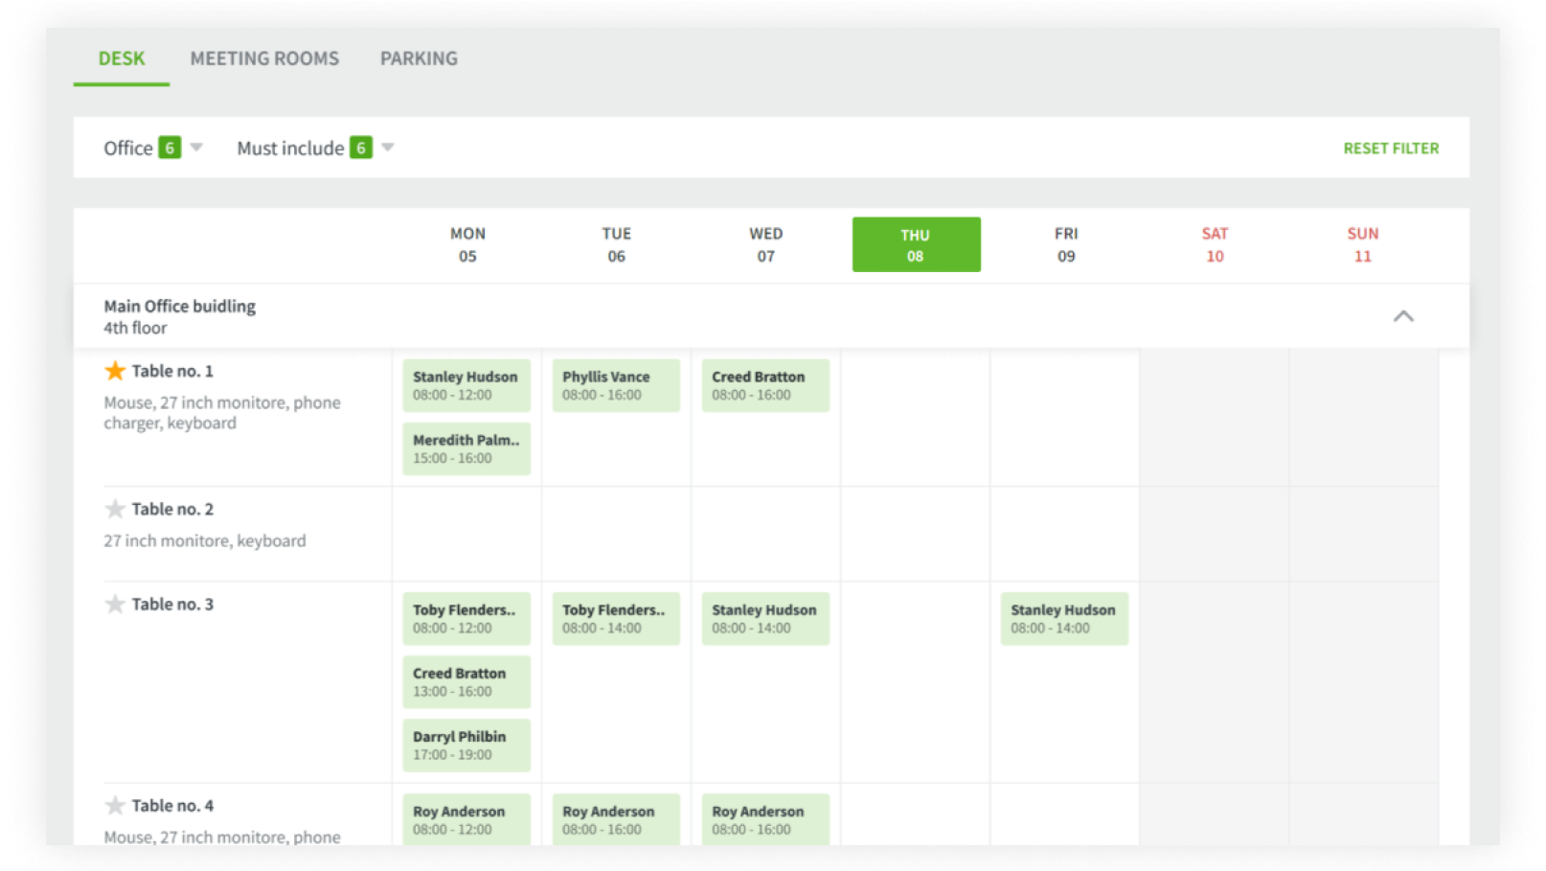This screenshot has width=1546, height=871.
Task: Open Stanley Hudson's Monday booking on Table no. 1
Action: pos(466,385)
